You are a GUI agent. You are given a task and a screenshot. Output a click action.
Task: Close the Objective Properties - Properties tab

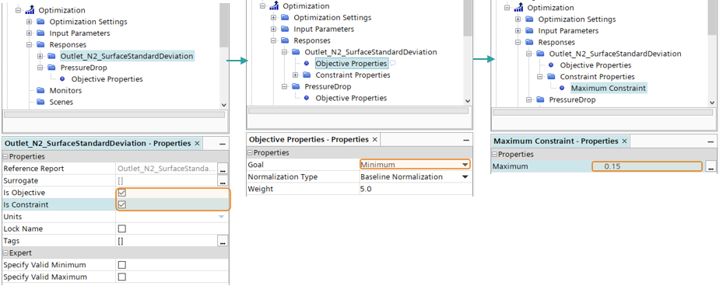pyautogui.click(x=375, y=140)
